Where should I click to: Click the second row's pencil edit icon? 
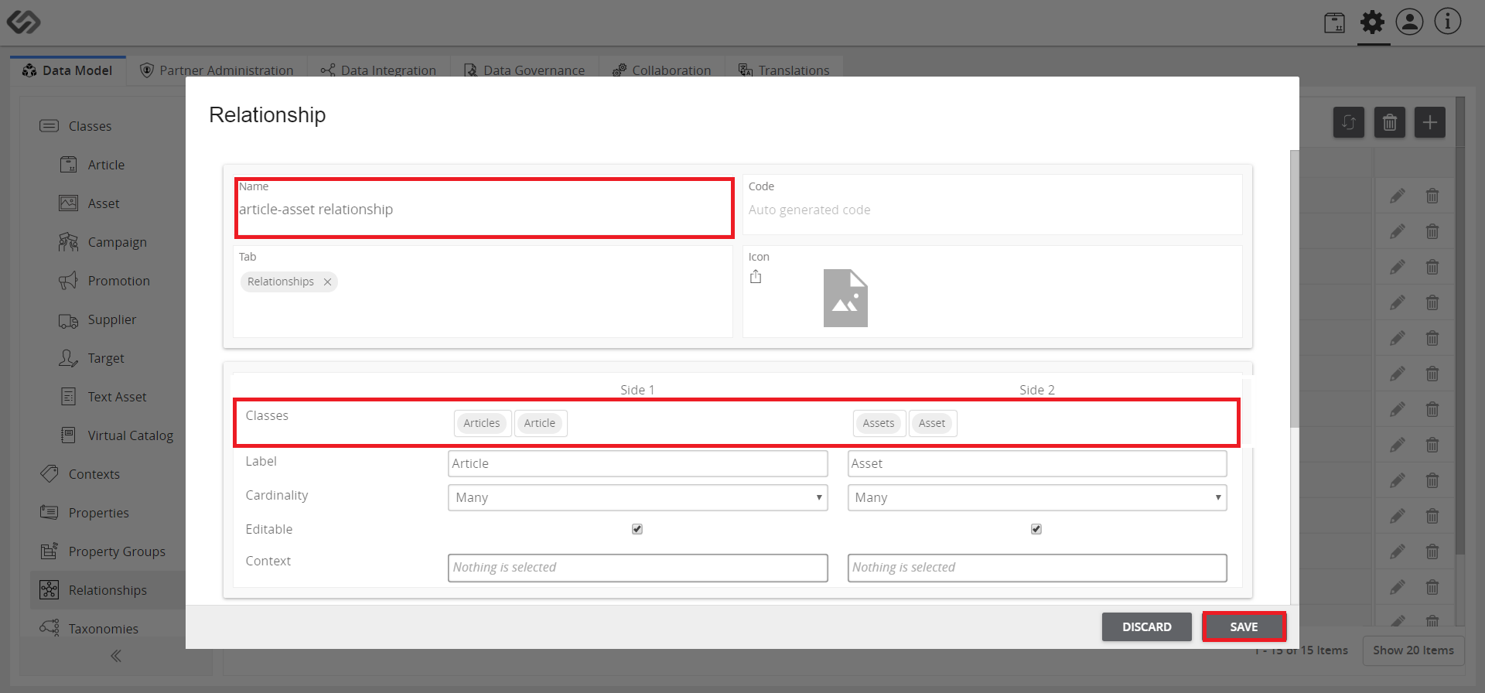[1397, 232]
